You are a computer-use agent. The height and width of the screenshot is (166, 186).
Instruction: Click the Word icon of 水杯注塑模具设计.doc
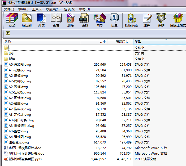(6, 148)
